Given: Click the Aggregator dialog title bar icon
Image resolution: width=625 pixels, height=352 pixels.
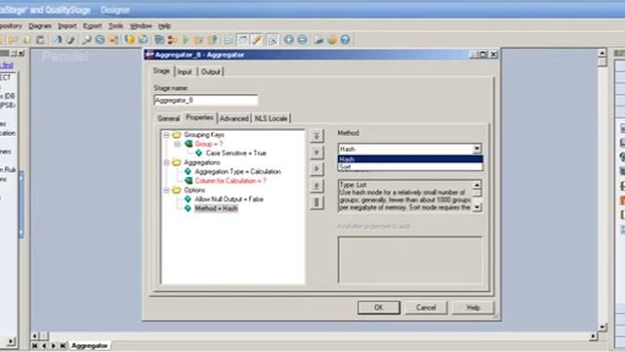Looking at the screenshot, I should [149, 55].
